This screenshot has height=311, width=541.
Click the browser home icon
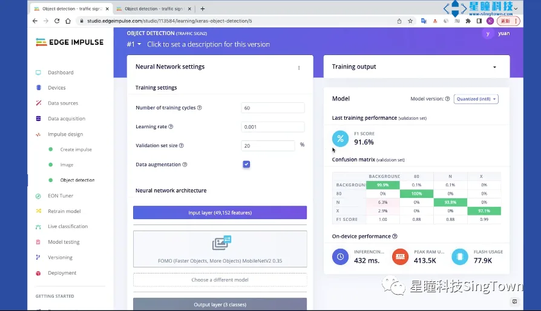tap(68, 21)
